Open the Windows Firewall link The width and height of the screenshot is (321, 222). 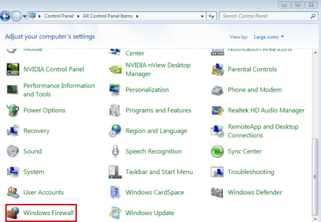click(48, 213)
